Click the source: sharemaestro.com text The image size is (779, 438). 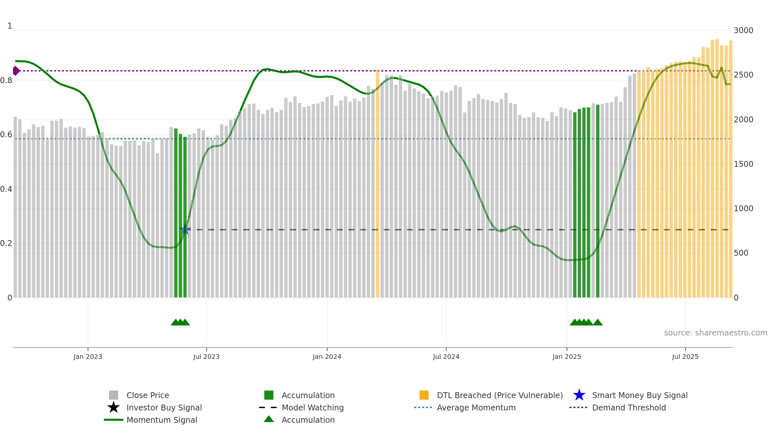pos(716,333)
